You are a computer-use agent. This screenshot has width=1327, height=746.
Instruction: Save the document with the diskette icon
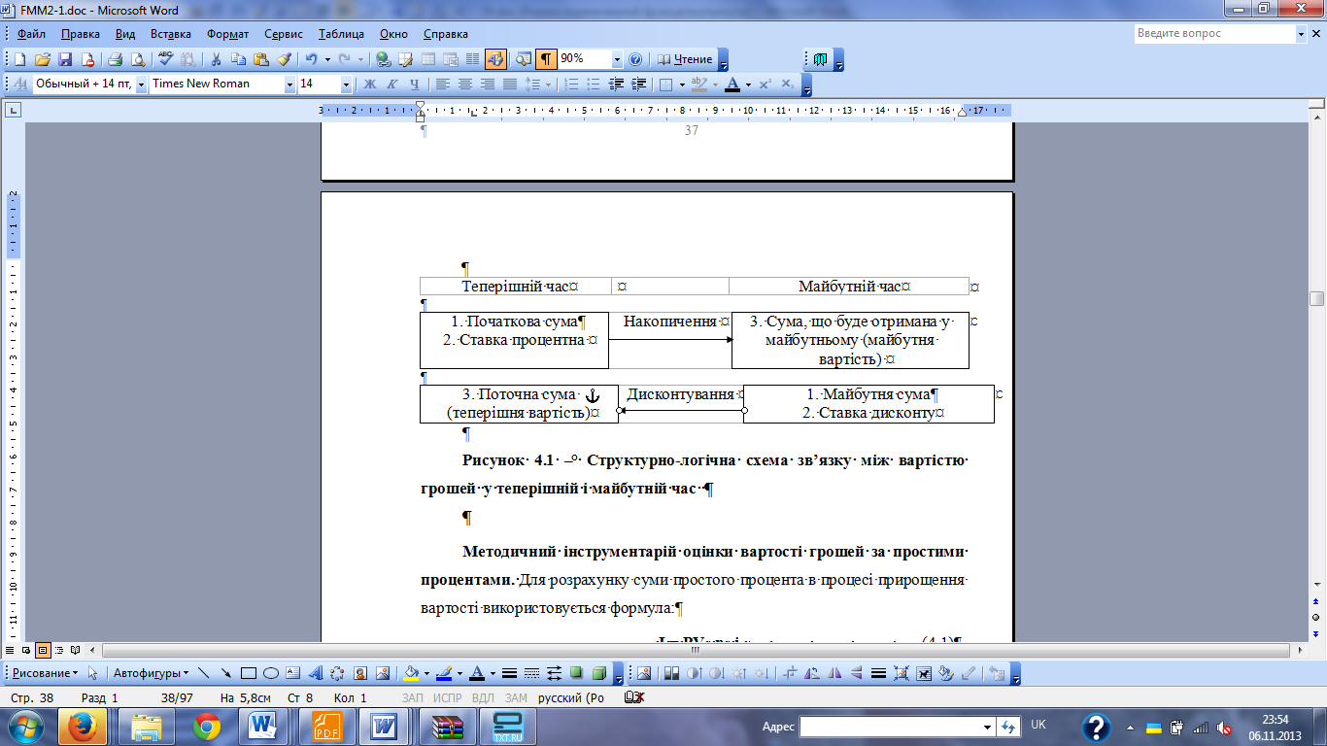pos(65,59)
